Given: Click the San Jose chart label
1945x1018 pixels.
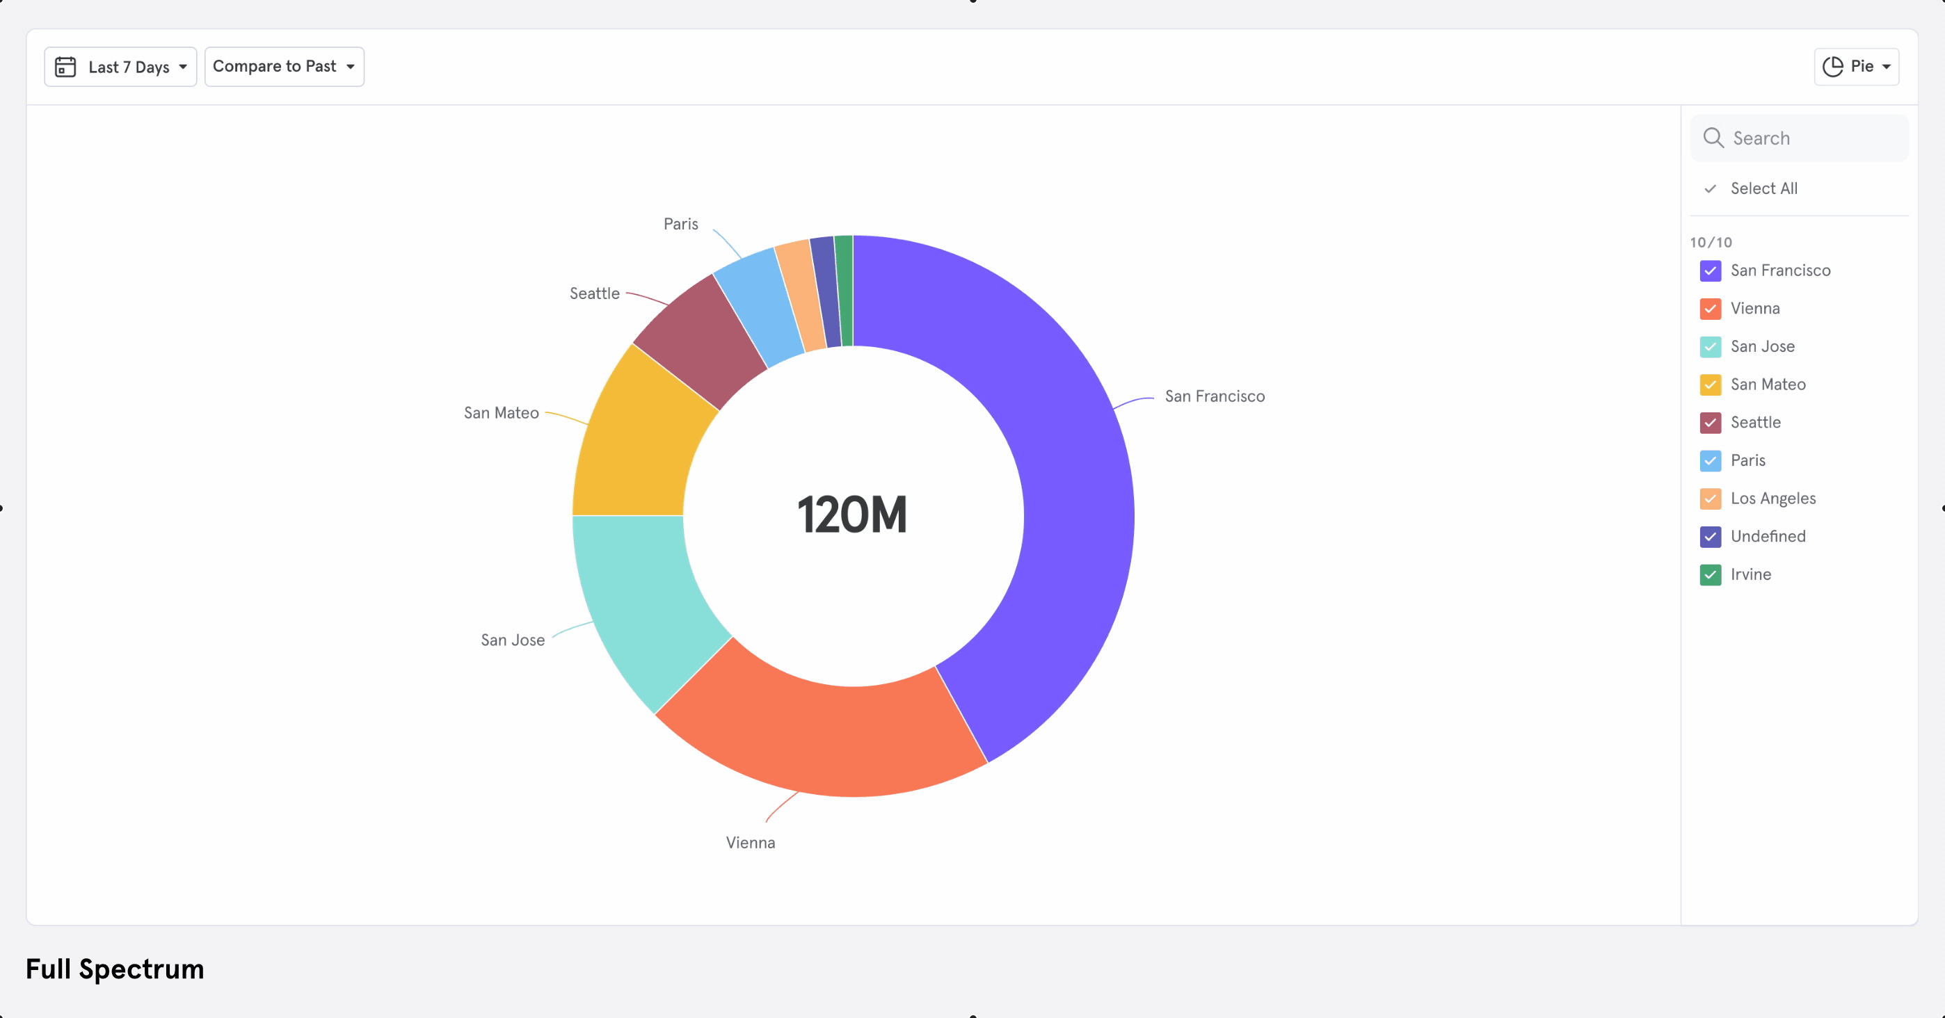Looking at the screenshot, I should [512, 640].
